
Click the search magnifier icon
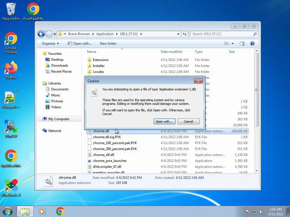(255, 34)
